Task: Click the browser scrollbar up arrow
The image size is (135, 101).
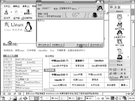Action: 133,22
